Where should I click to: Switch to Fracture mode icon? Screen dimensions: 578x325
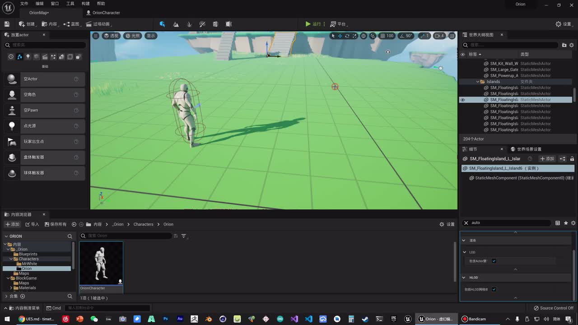[x=215, y=24]
